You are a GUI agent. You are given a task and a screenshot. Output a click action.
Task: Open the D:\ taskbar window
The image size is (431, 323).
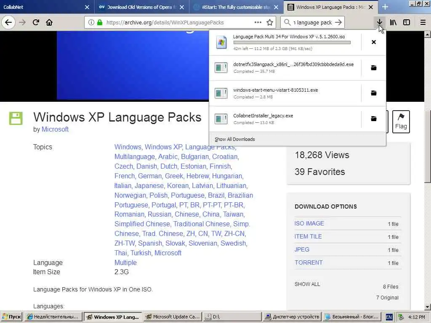coord(232,317)
